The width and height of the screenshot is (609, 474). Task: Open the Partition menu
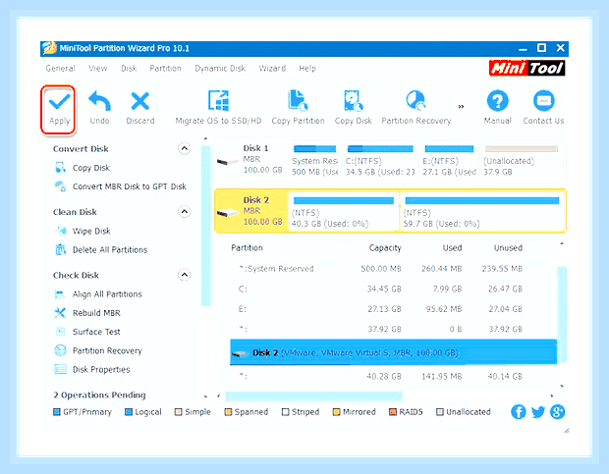pos(165,69)
